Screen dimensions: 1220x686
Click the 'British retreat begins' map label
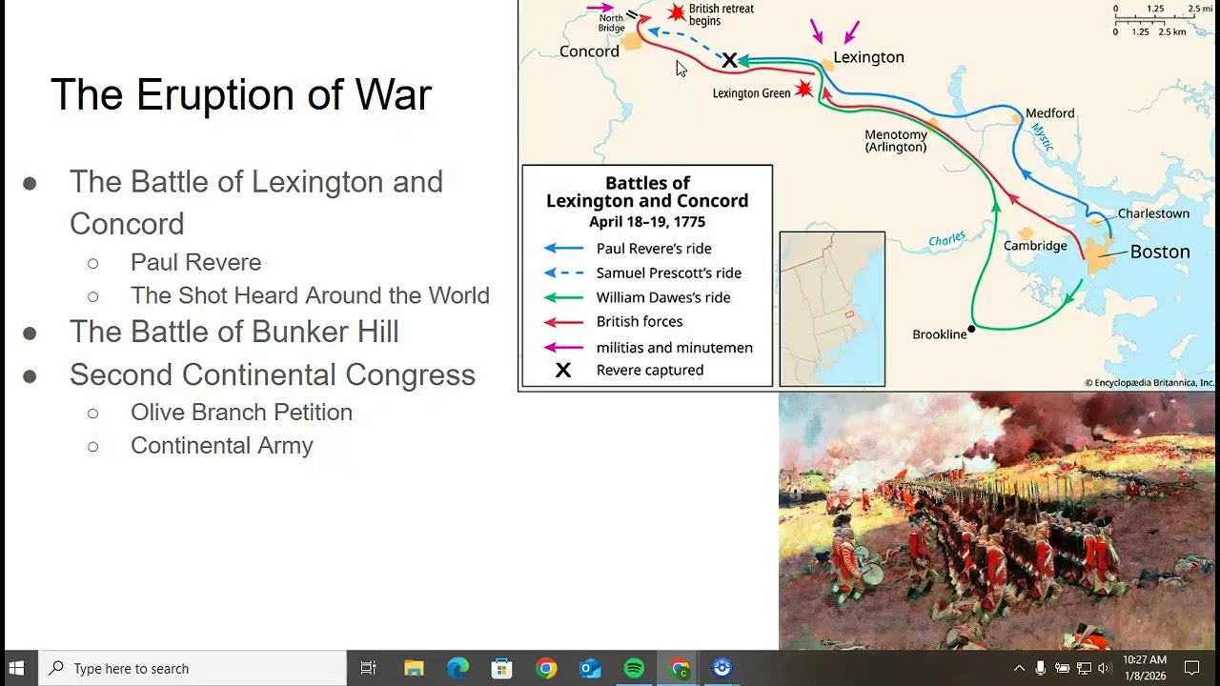click(x=722, y=14)
